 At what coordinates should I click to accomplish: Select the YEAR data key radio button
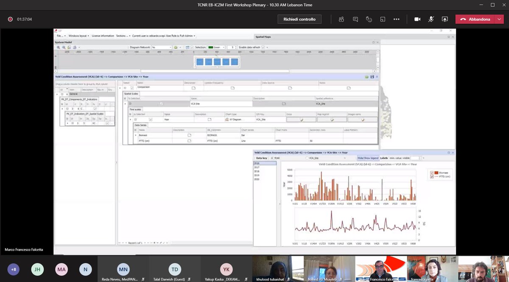[271, 158]
